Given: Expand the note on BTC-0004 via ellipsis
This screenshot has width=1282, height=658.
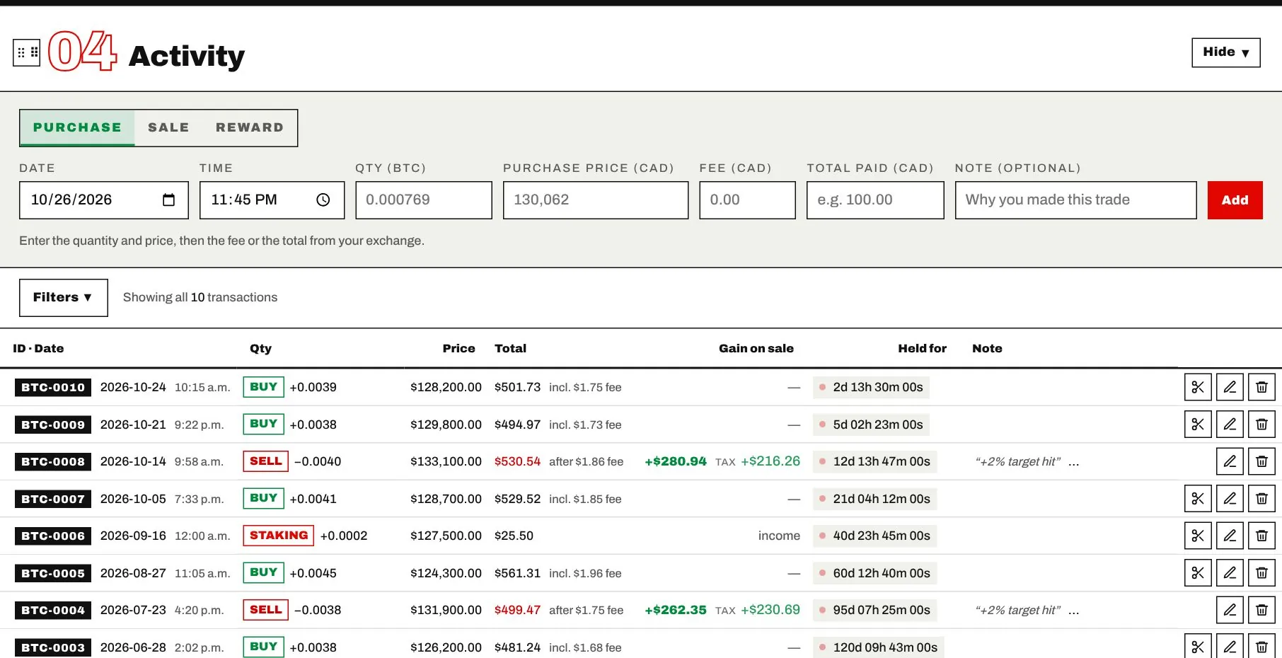Looking at the screenshot, I should point(1073,611).
